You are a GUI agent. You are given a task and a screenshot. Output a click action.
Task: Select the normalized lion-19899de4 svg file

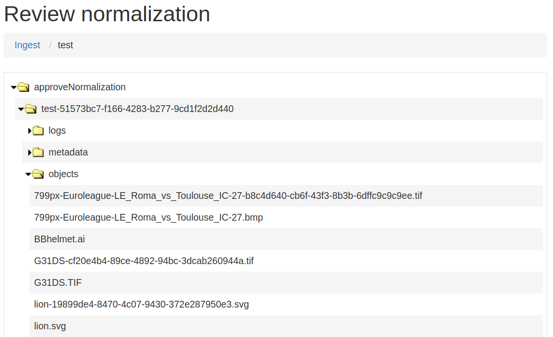click(x=141, y=304)
